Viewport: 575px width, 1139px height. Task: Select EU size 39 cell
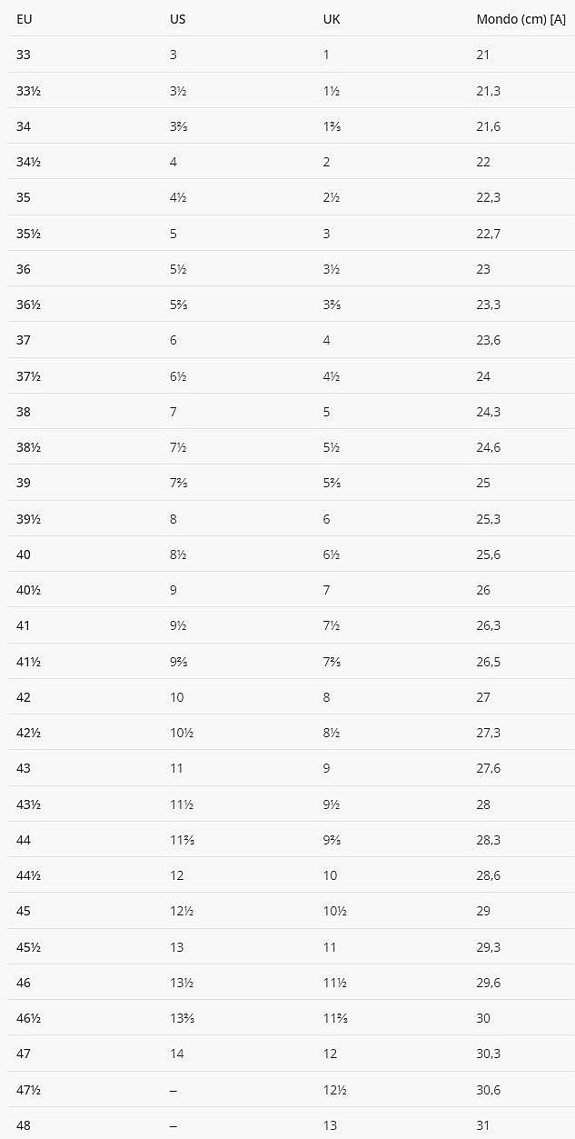(24, 484)
